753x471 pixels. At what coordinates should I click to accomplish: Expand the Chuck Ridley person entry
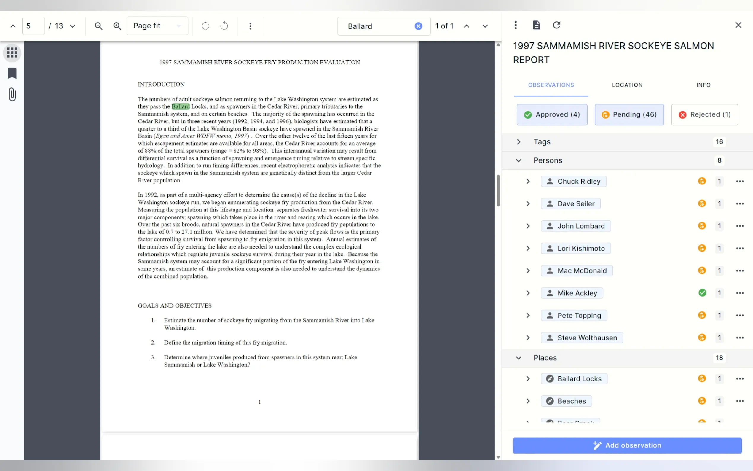click(x=528, y=181)
